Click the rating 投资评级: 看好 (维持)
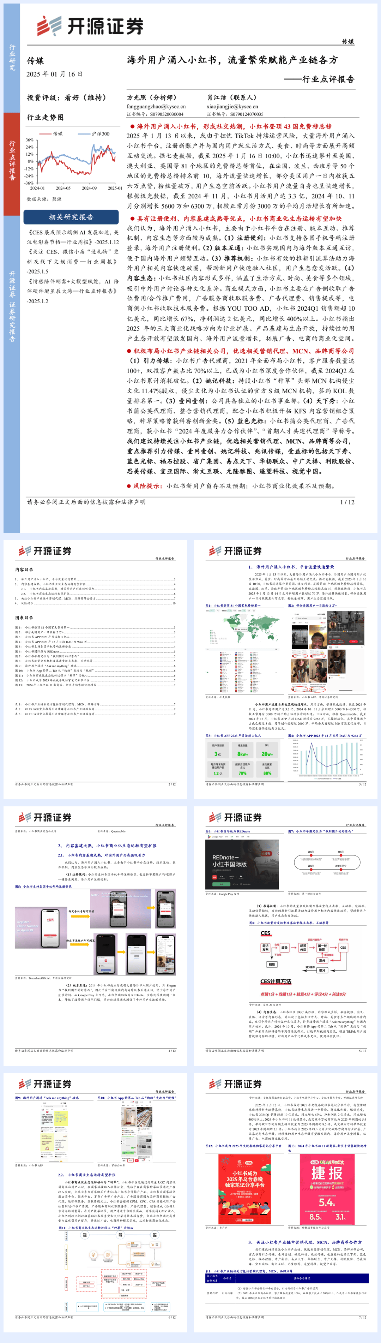Screen dimensions: 381x1343 tap(67, 97)
